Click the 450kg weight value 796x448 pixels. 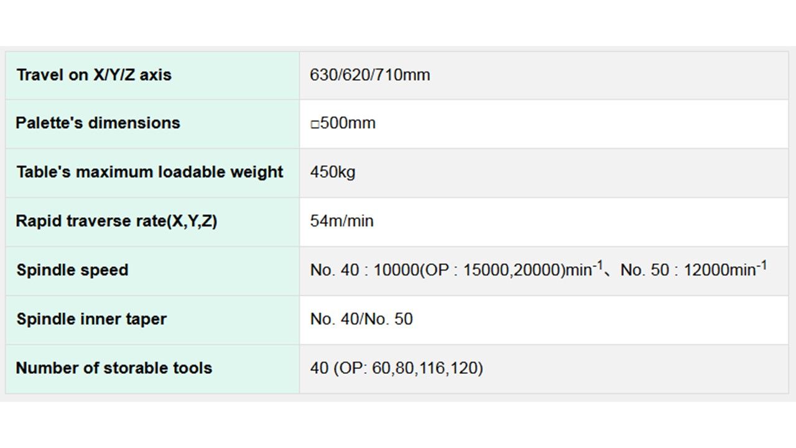(333, 172)
